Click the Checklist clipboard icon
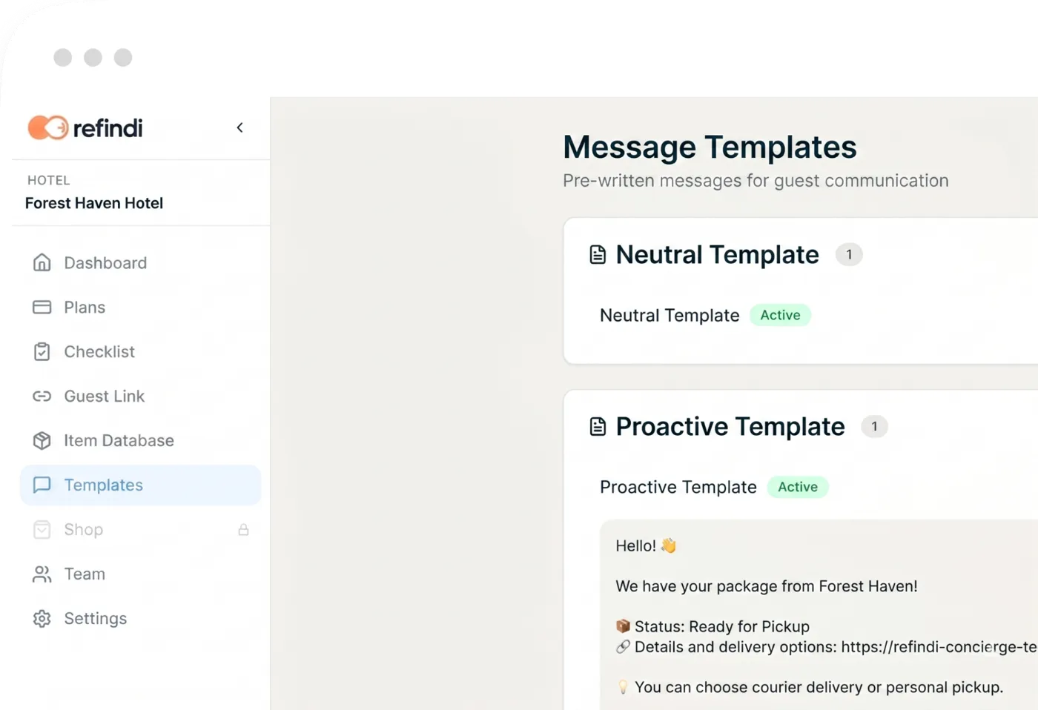 pyautogui.click(x=42, y=351)
